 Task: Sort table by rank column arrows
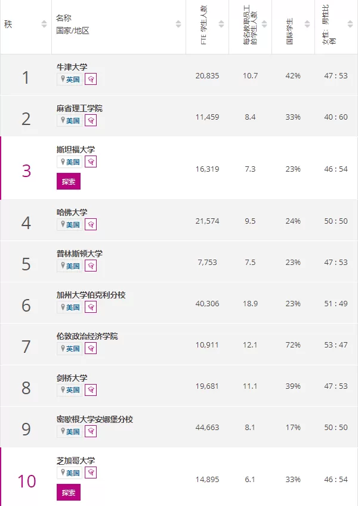click(44, 24)
